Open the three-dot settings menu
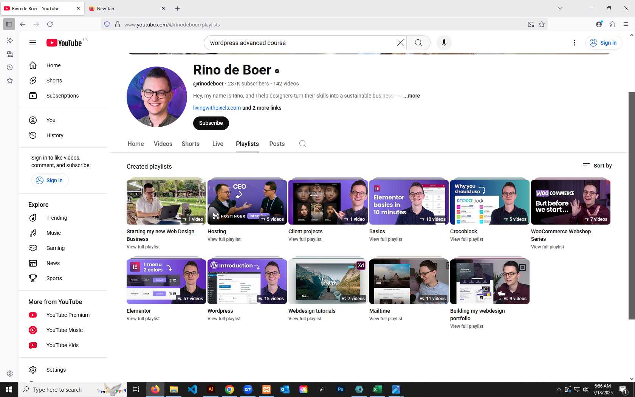Image resolution: width=635 pixels, height=397 pixels. (575, 43)
